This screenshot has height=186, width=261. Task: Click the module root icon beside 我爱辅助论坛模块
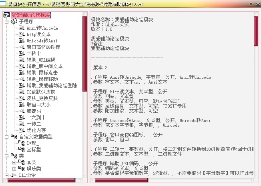pos(6,15)
